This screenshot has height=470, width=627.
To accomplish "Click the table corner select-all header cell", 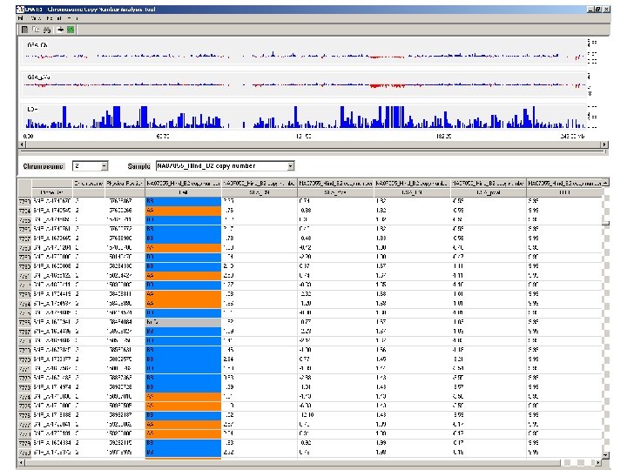I will (x=24, y=188).
